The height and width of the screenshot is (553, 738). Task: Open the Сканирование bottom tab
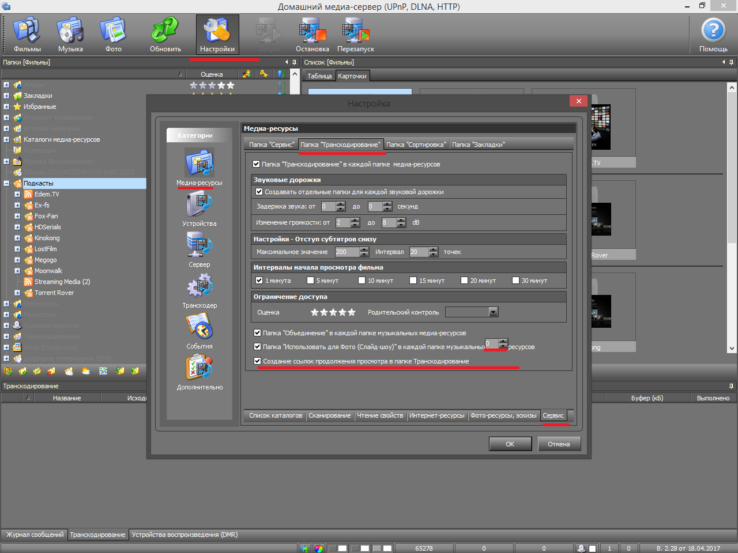coord(329,415)
